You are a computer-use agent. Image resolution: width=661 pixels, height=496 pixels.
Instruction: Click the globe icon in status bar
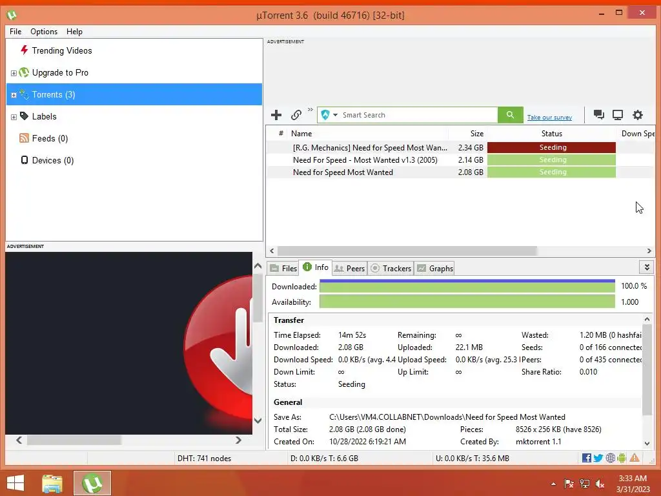611,458
